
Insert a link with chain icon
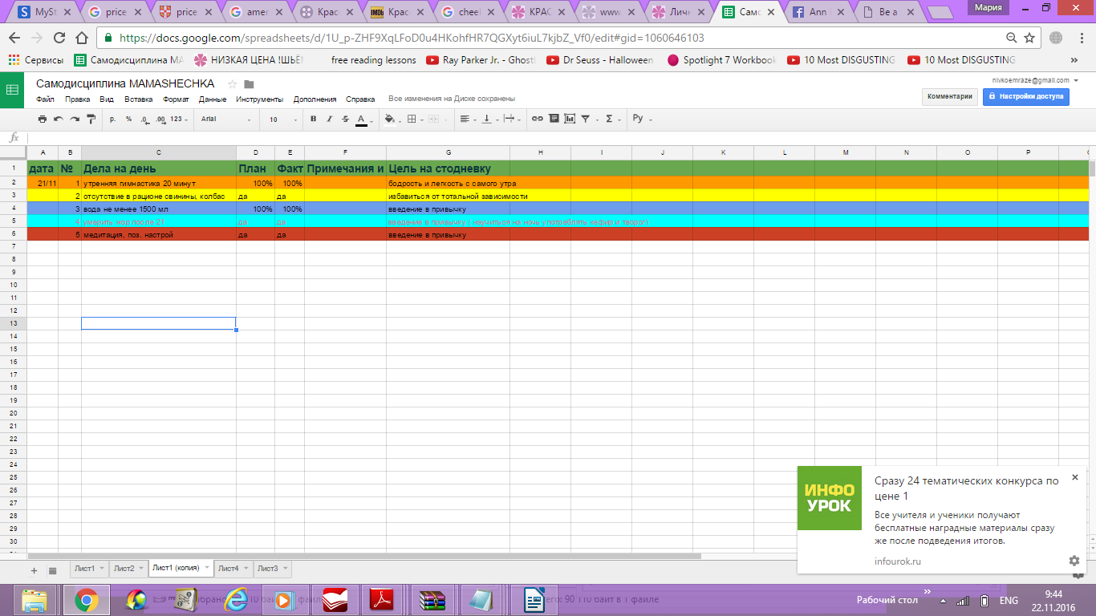(538, 119)
